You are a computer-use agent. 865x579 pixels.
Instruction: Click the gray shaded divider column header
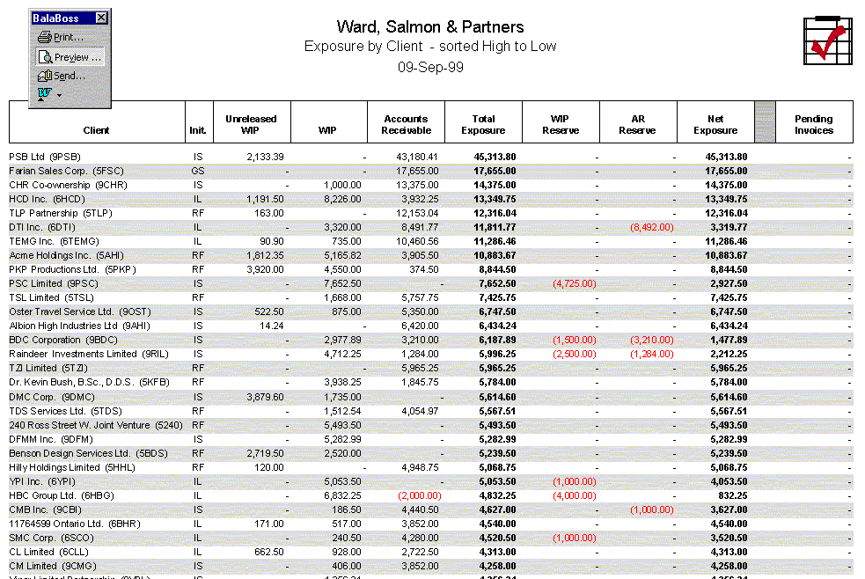click(x=765, y=122)
